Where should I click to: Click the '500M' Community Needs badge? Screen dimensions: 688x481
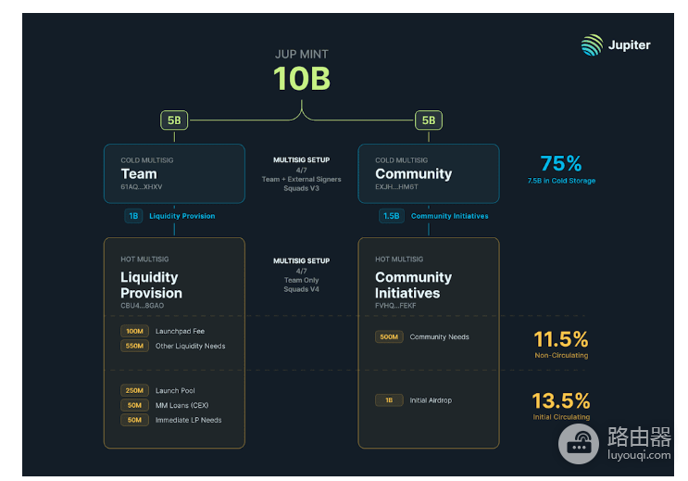point(389,337)
